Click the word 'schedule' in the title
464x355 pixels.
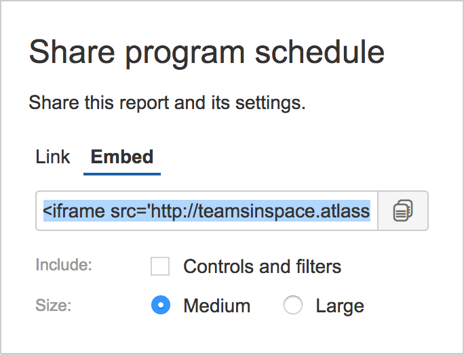tap(320, 52)
